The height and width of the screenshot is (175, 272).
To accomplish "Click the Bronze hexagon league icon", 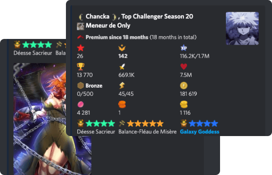I will [81, 85].
